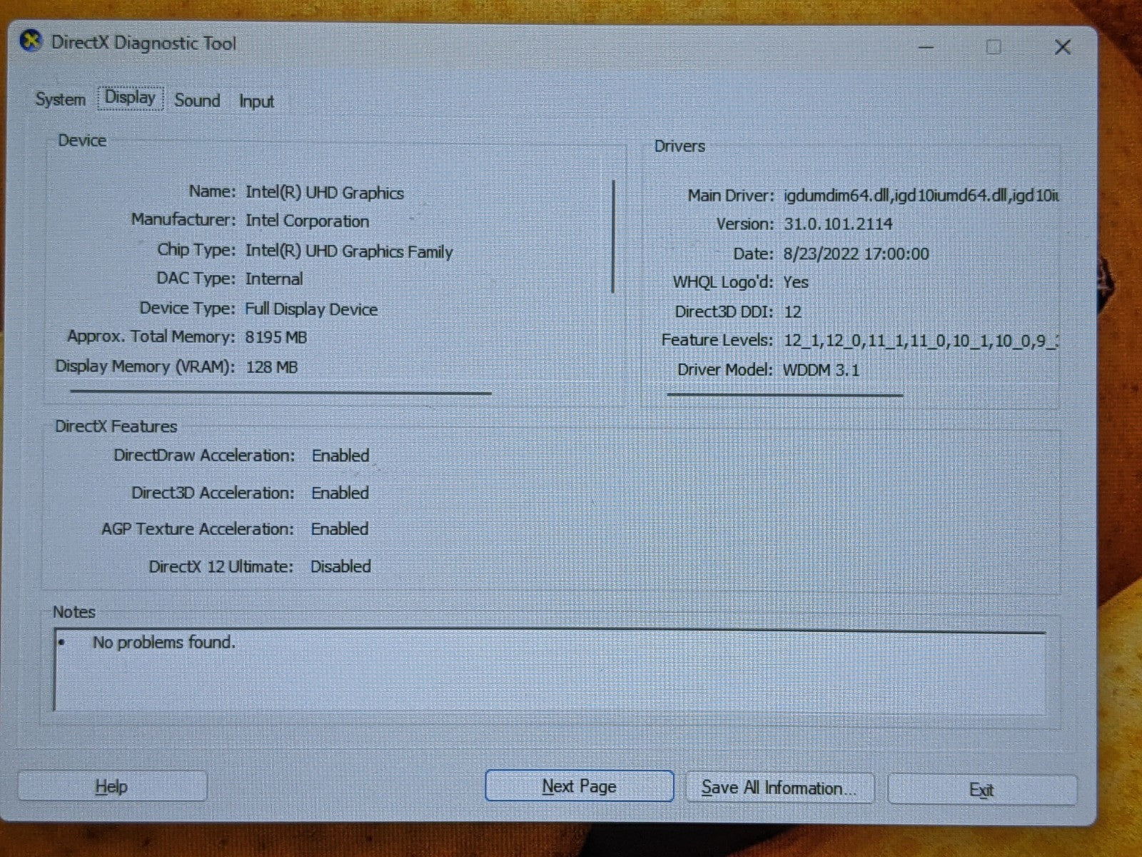Click the Next Page button

point(579,786)
